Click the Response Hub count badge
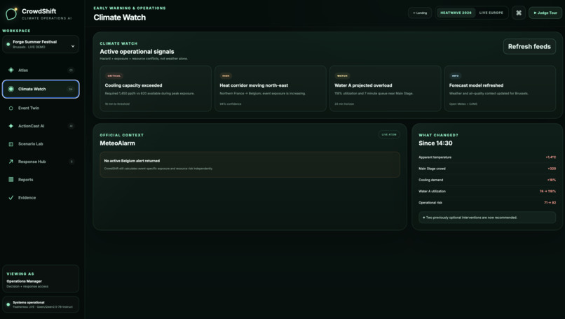 pos(72,162)
